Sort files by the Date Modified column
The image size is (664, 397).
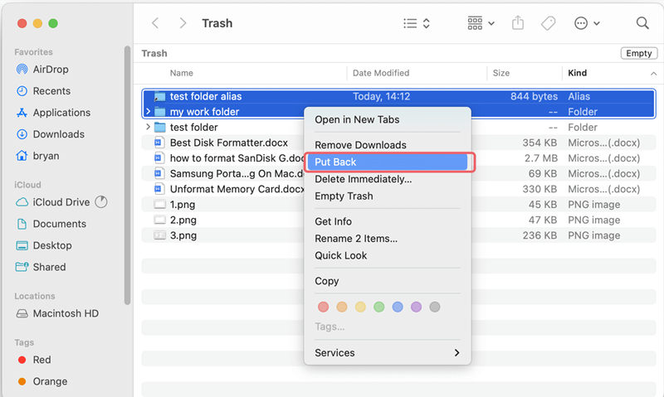[x=381, y=73]
